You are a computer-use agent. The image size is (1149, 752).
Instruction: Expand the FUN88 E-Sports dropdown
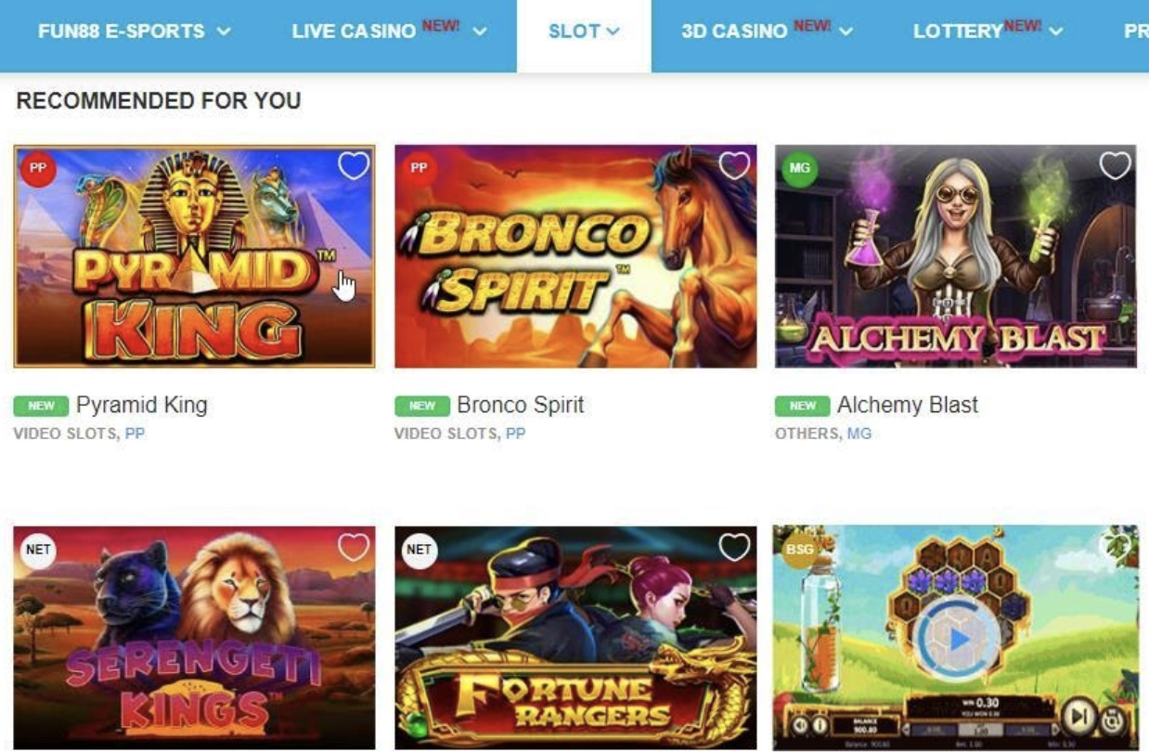pyautogui.click(x=135, y=32)
